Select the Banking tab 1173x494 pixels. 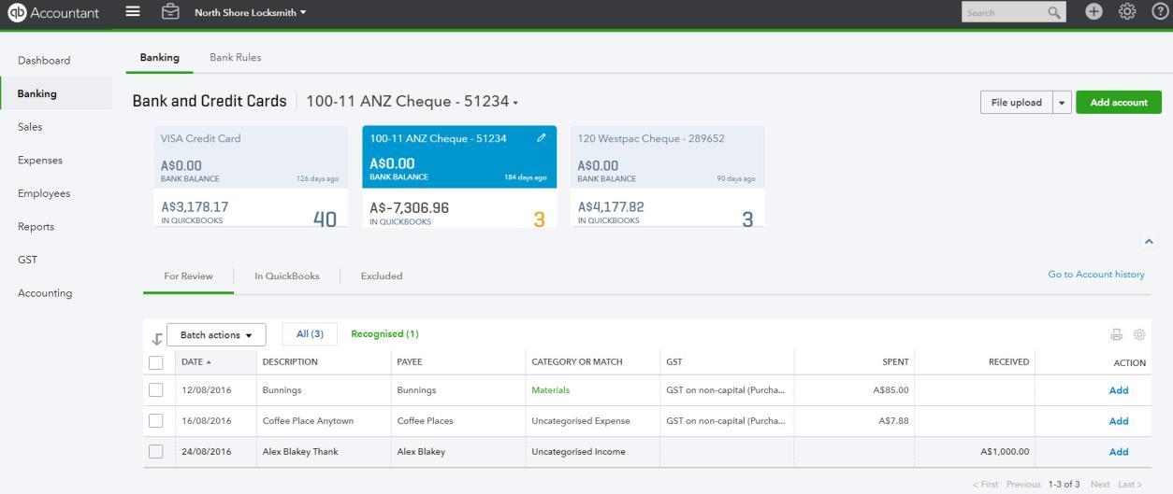tap(160, 58)
